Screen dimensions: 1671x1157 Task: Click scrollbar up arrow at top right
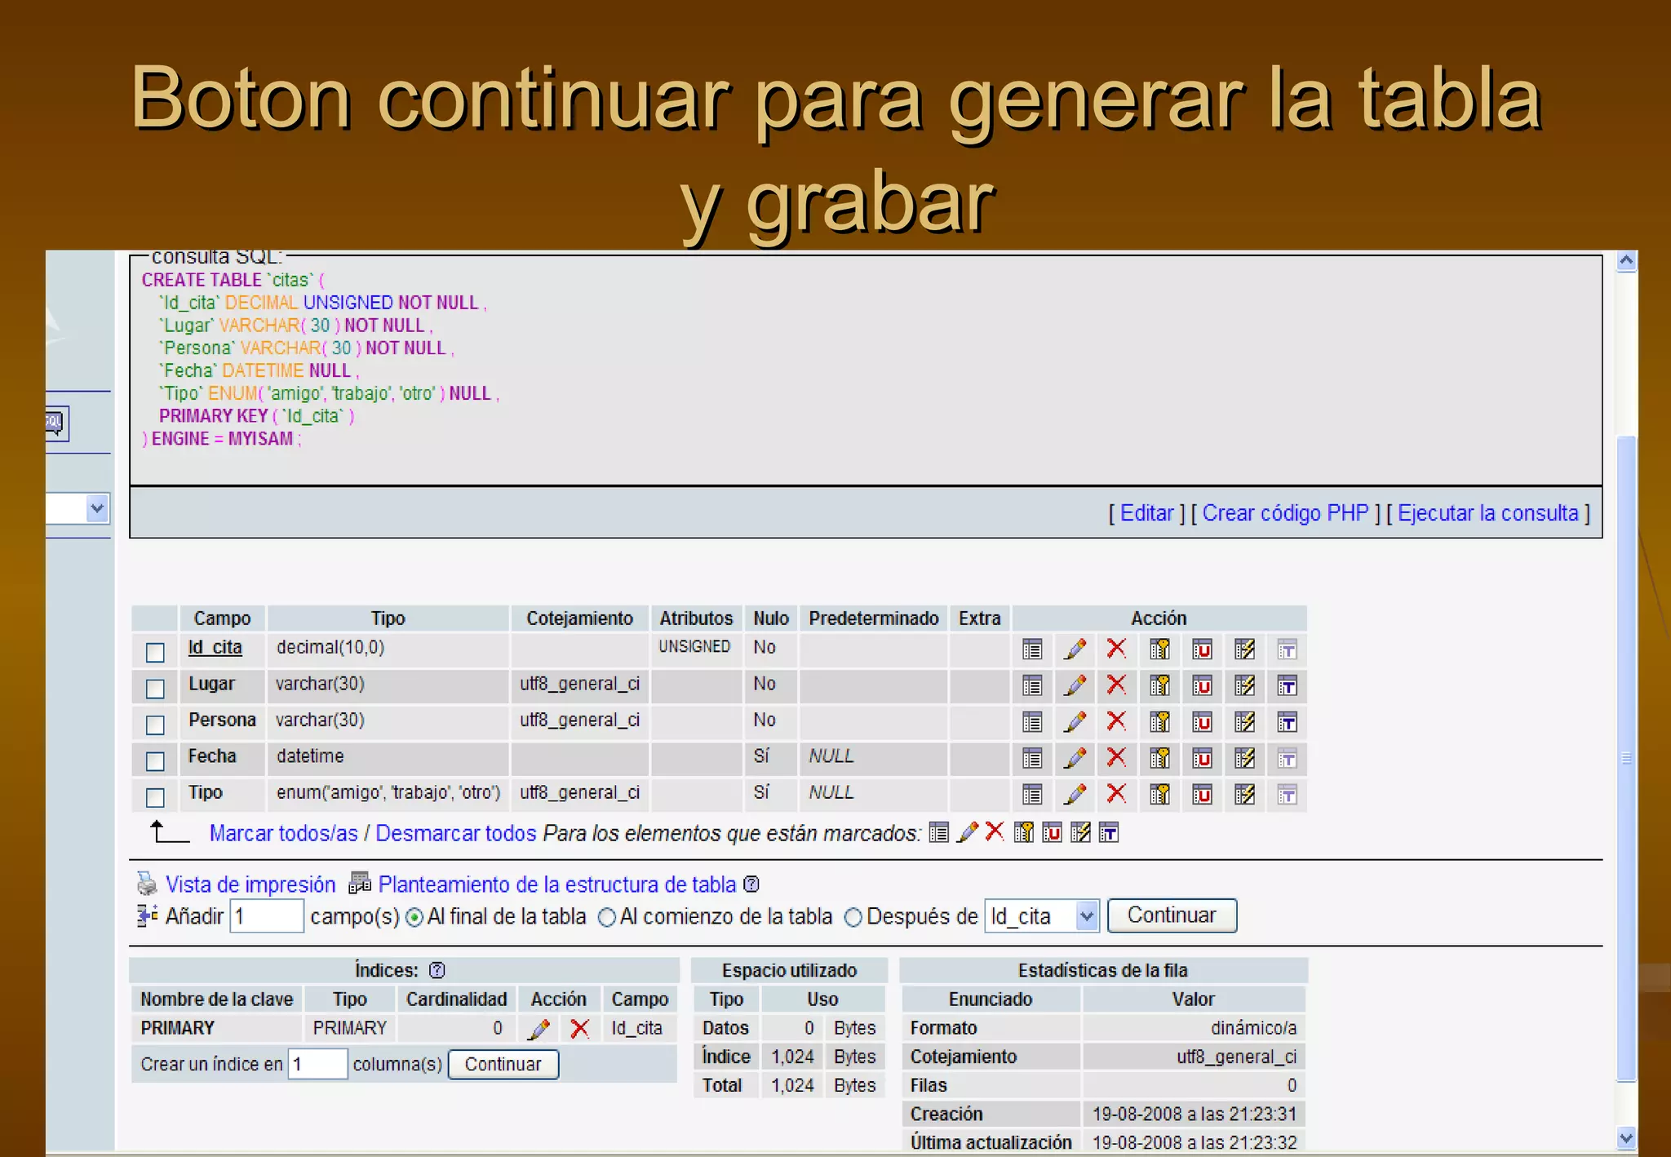[1626, 260]
